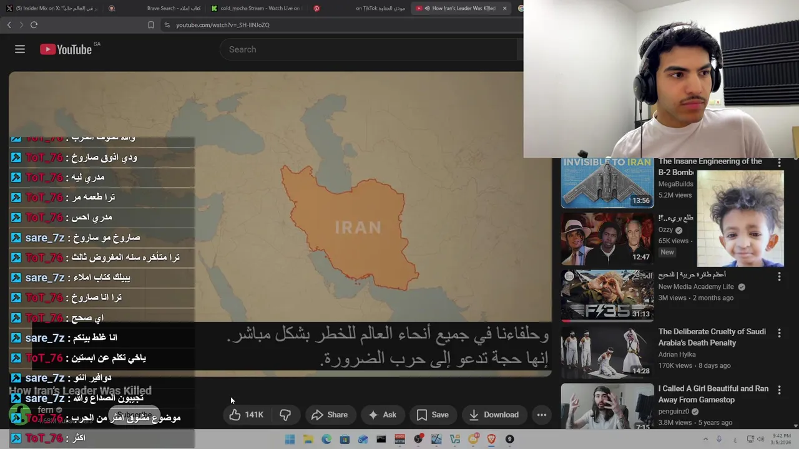Open site information icon in the address bar
The height and width of the screenshot is (449, 799).
pos(167,25)
